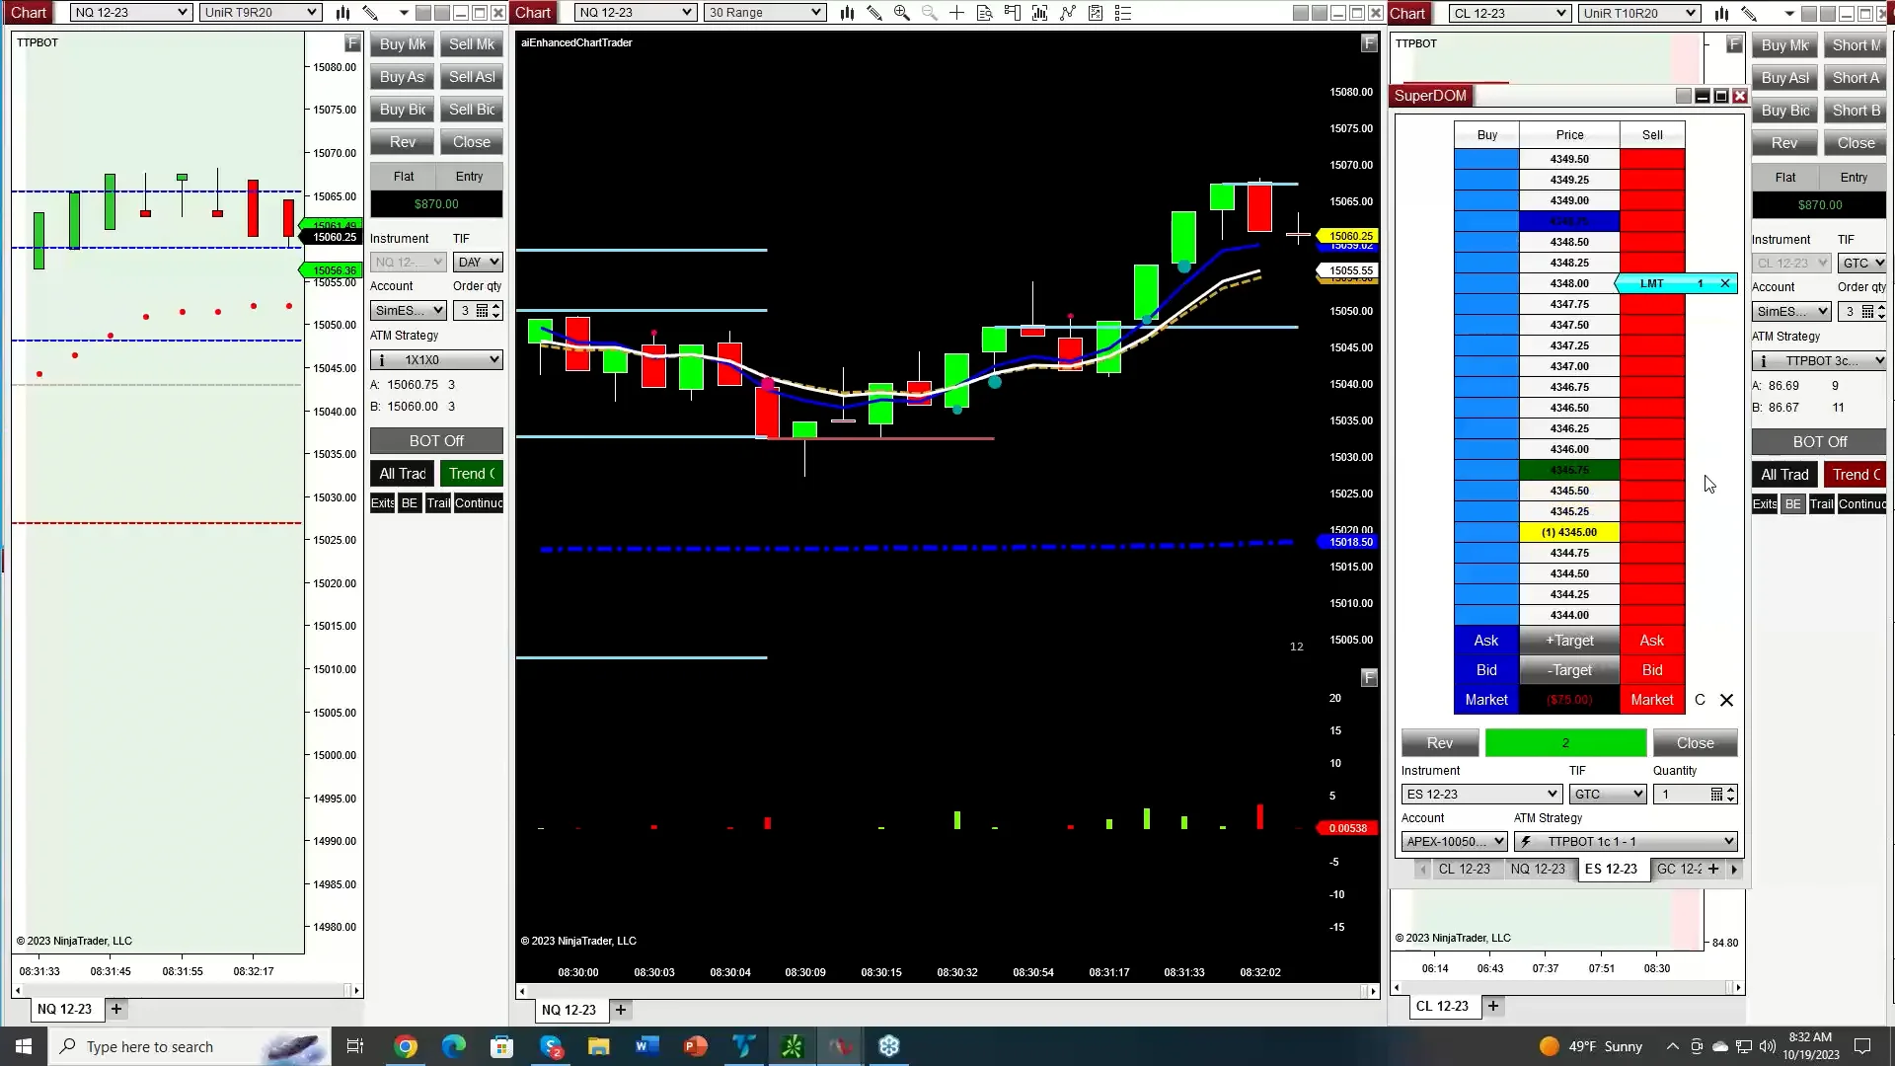This screenshot has width=1895, height=1066.
Task: Click the list icon at end of middle chart toolbar
Action: pos(1122,13)
